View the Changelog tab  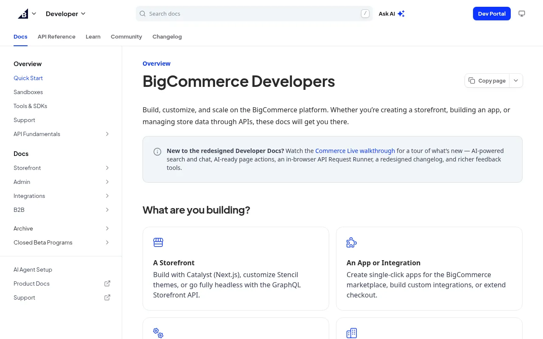point(167,36)
